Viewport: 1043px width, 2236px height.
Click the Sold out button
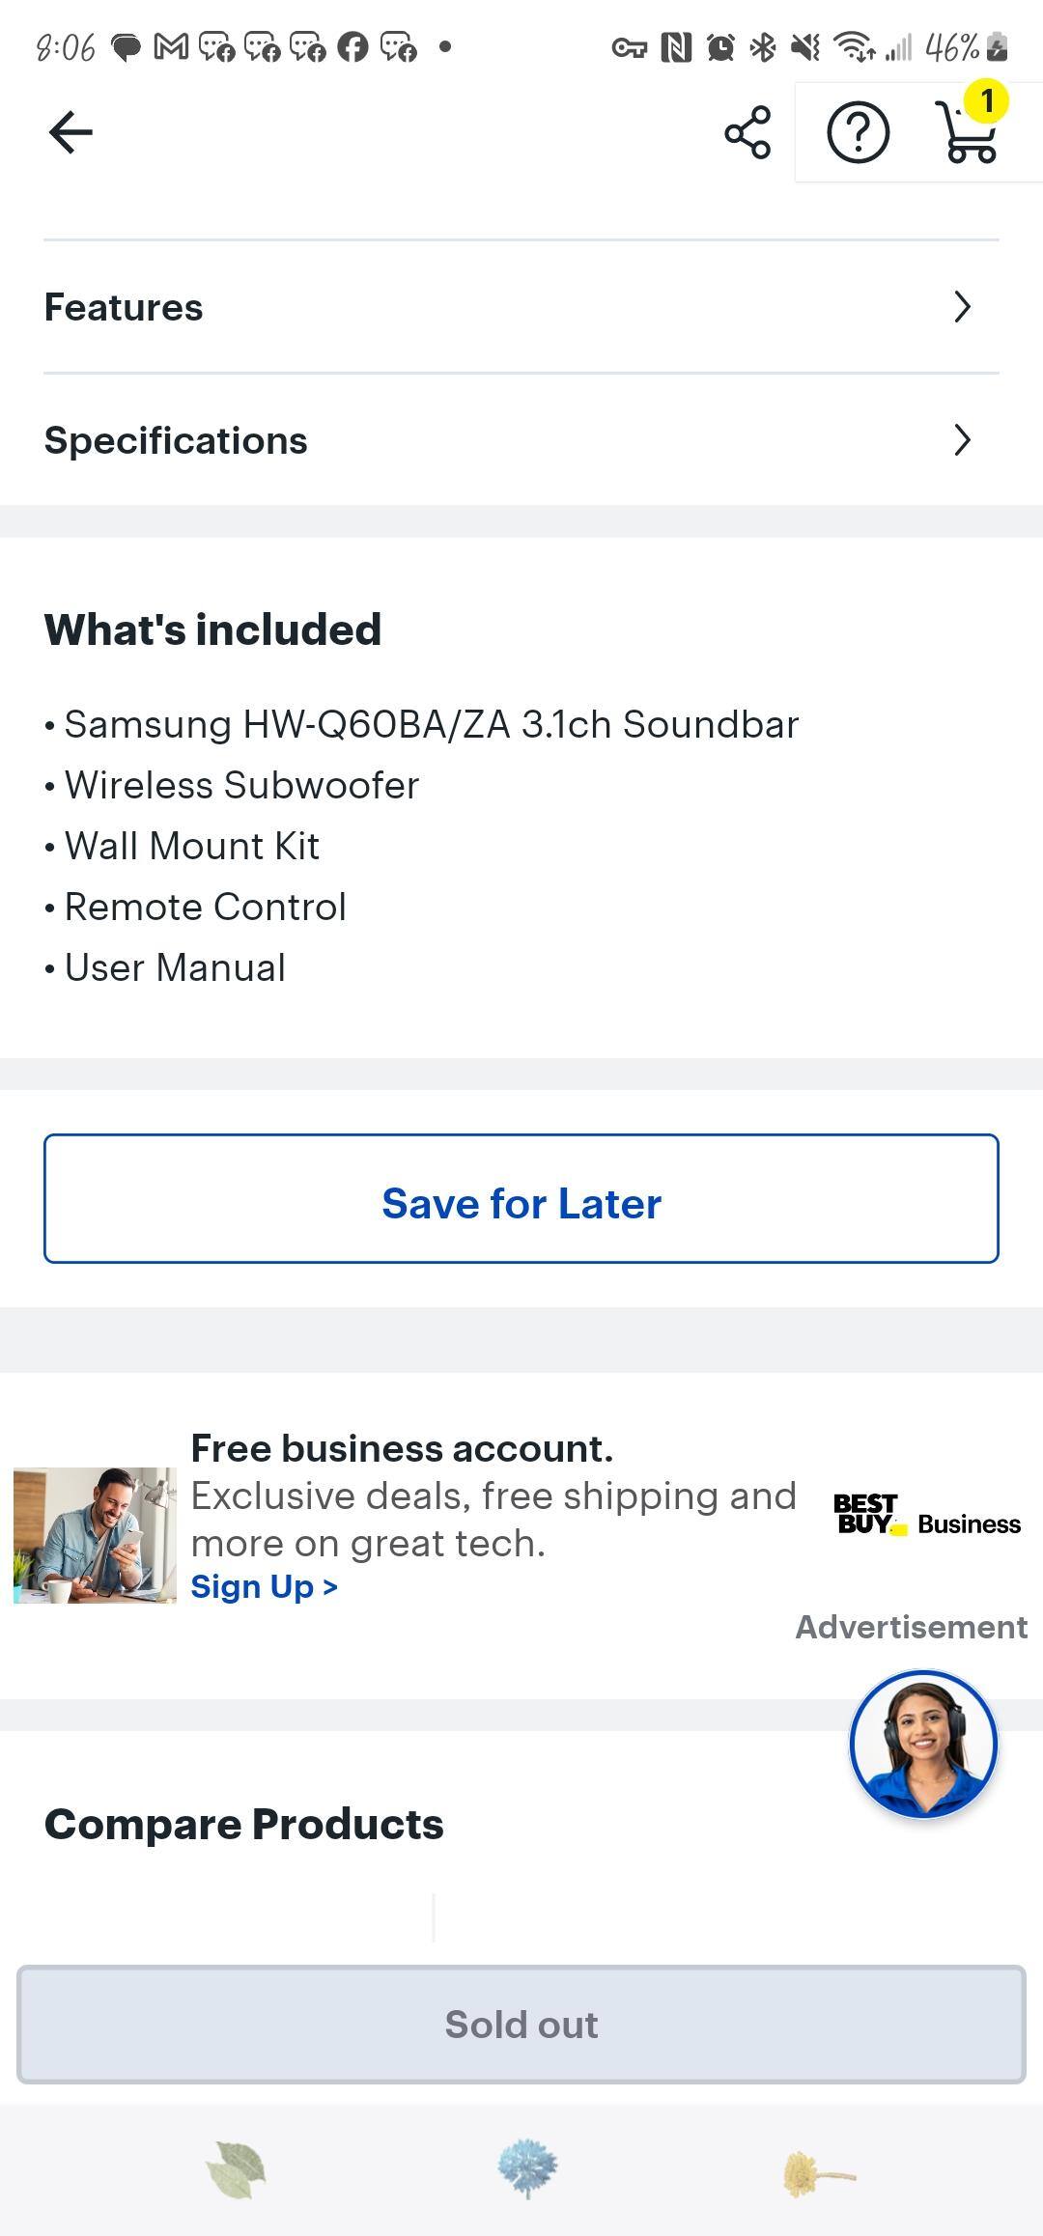pyautogui.click(x=521, y=2026)
